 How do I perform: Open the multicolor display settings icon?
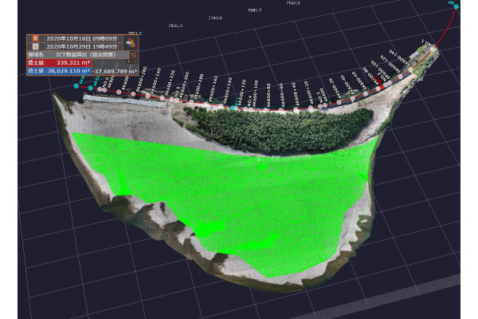click(127, 44)
